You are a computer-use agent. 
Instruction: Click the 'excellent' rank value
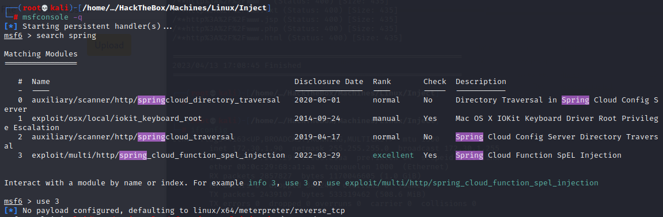point(393,155)
